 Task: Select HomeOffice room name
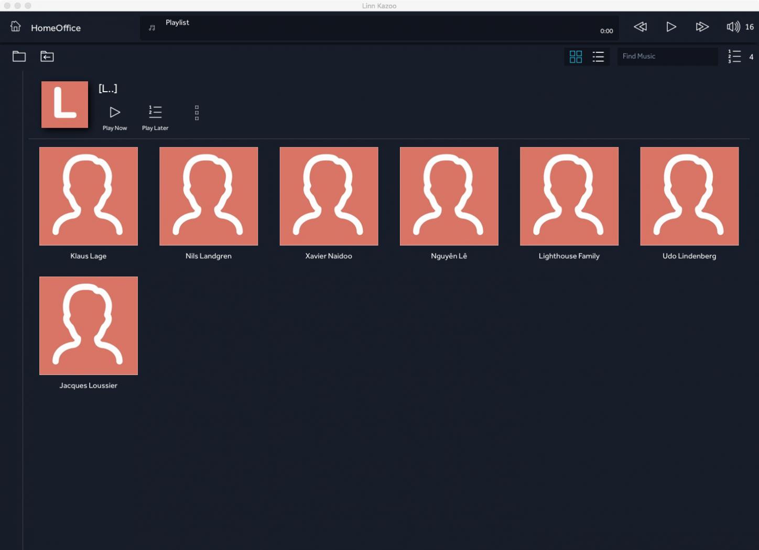click(x=56, y=28)
